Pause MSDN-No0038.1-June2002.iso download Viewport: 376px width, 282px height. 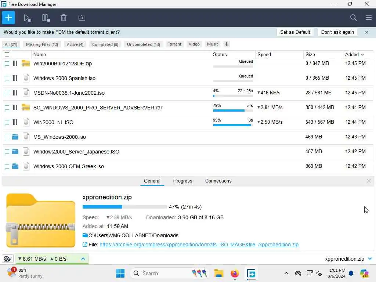[x=15, y=93]
